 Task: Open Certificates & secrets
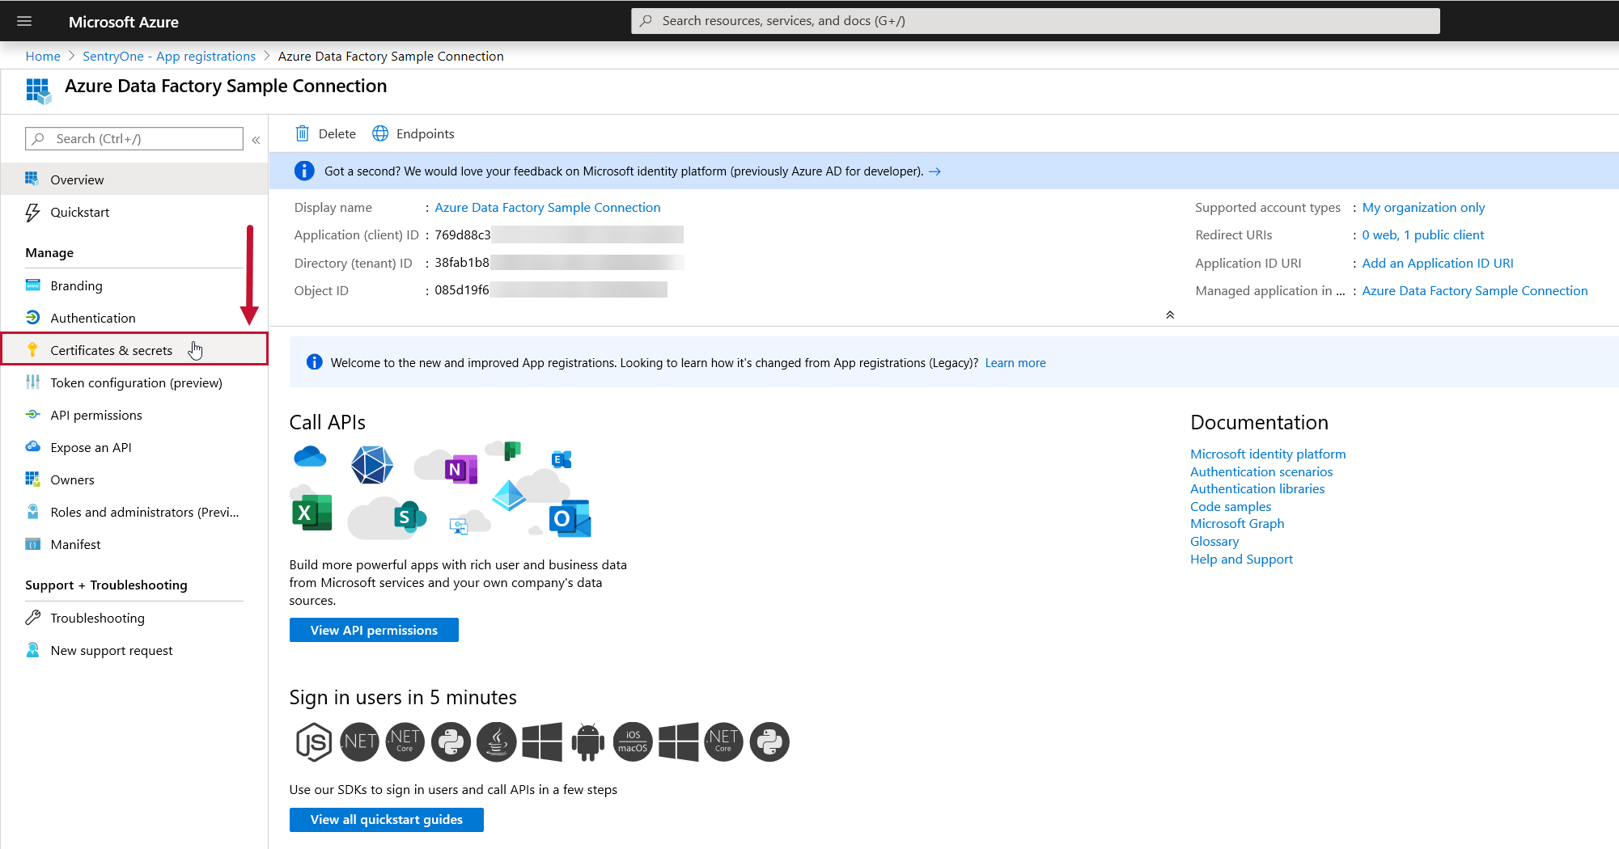(x=134, y=349)
